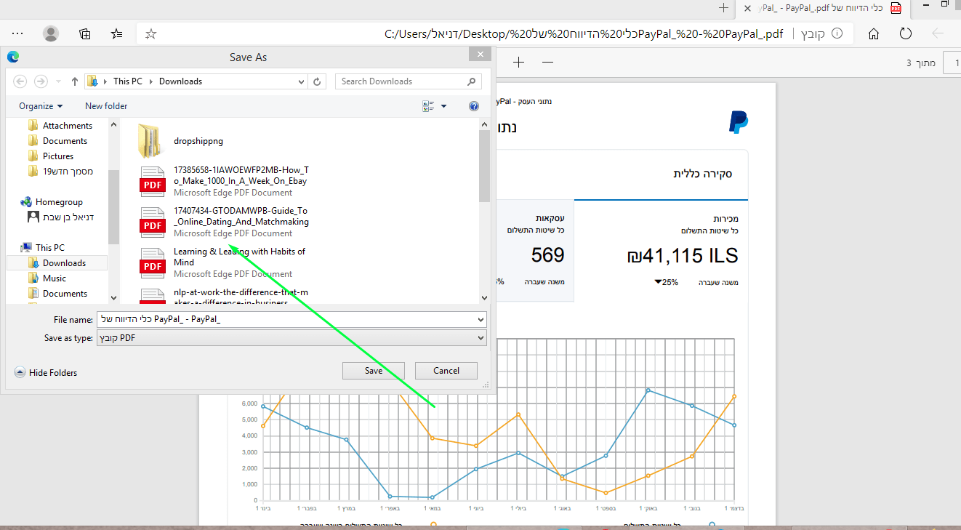961x530 pixels.
Task: Open the Edge profile avatar
Action: pos(51,33)
